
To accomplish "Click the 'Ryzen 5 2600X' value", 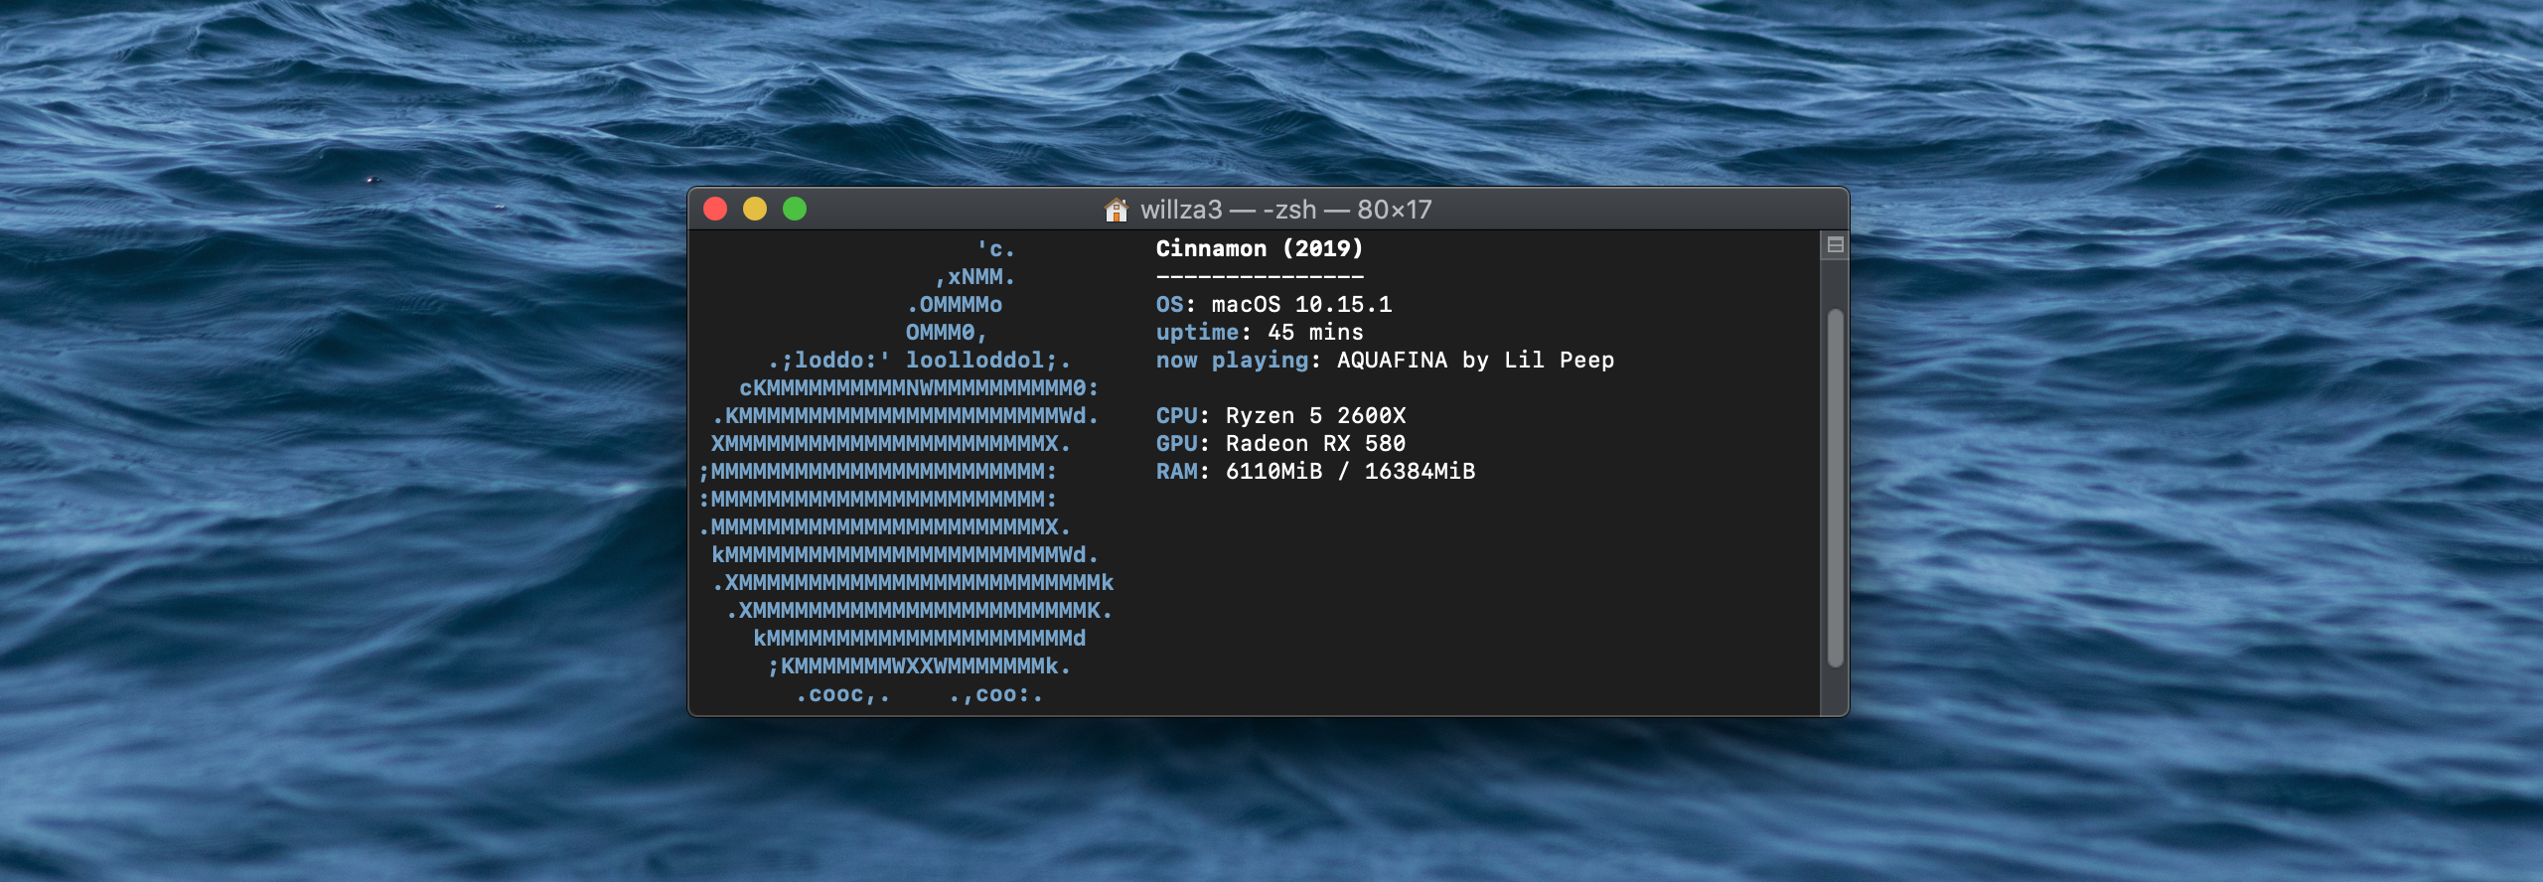I will pos(1315,415).
